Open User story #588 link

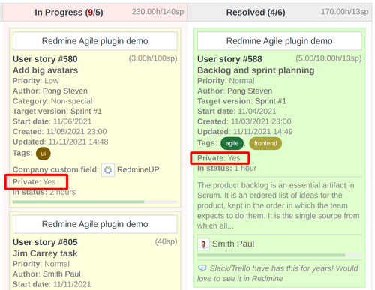(x=229, y=59)
